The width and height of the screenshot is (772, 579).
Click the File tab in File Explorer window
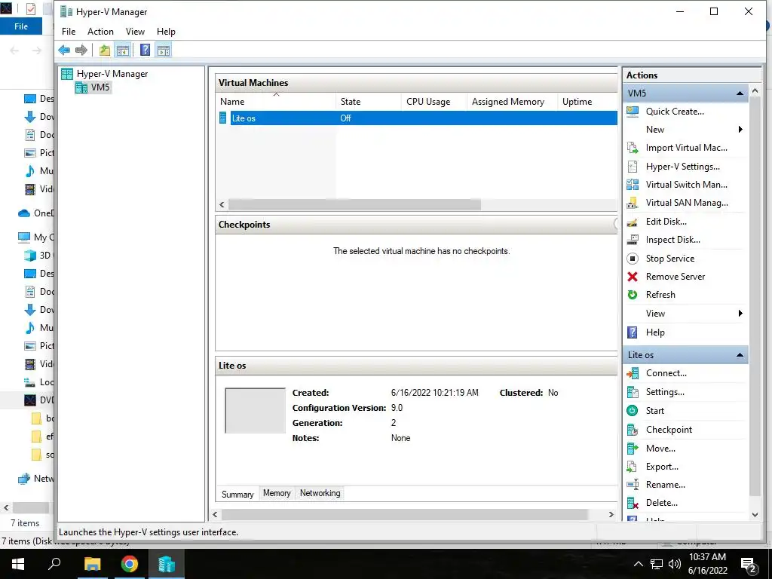pos(21,26)
